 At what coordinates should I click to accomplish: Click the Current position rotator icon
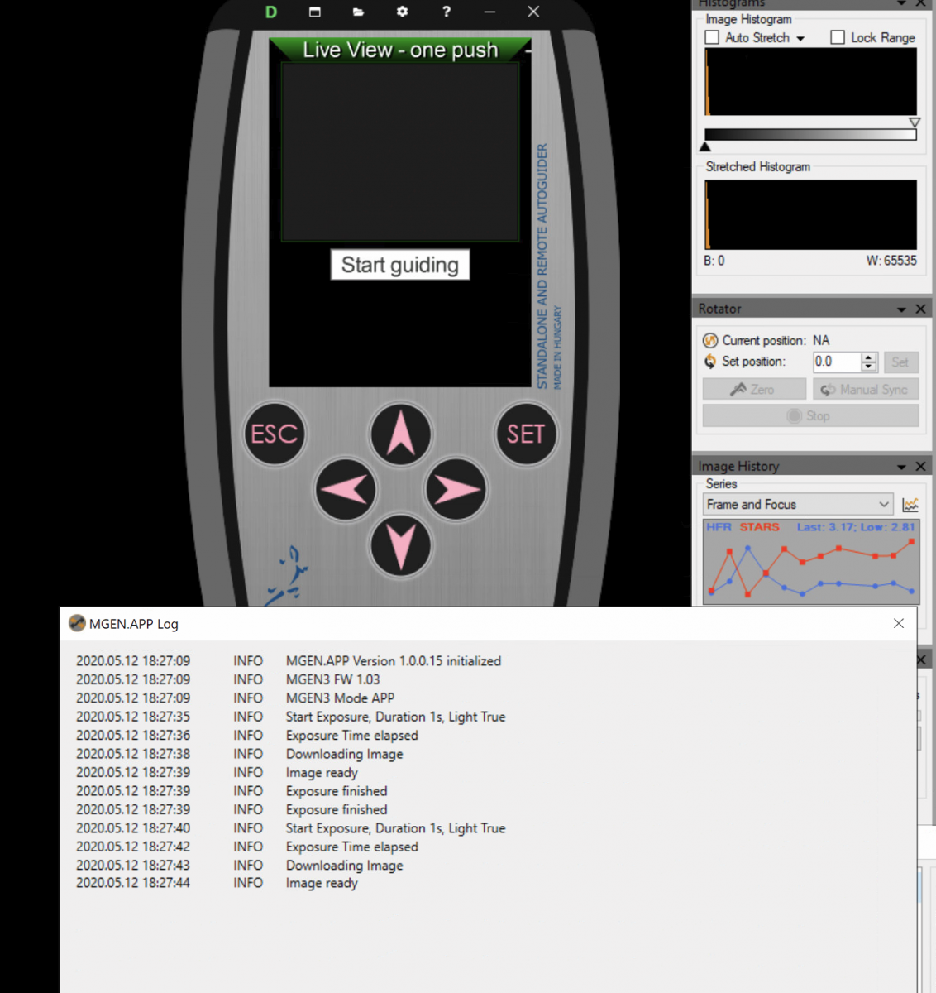click(x=710, y=341)
